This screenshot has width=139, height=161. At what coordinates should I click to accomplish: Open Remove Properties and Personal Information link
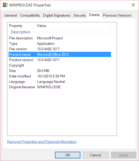[x=42, y=142]
